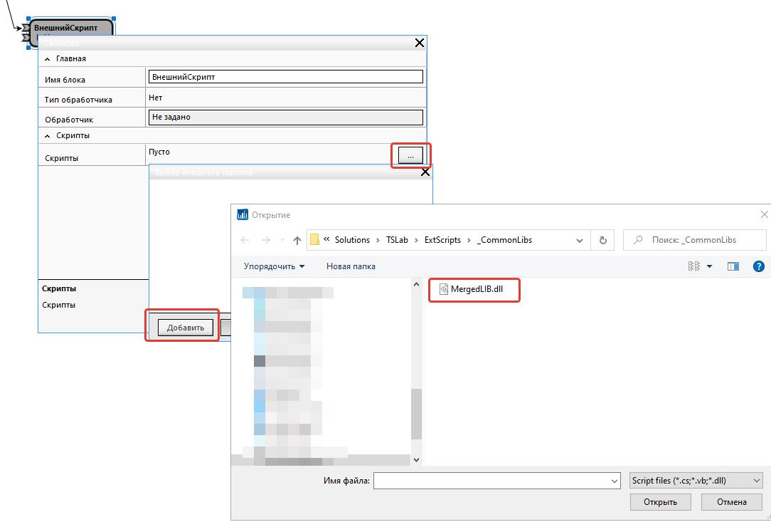The width and height of the screenshot is (771, 522).
Task: Click the Пусто value in Скрипты row
Action: tap(159, 152)
